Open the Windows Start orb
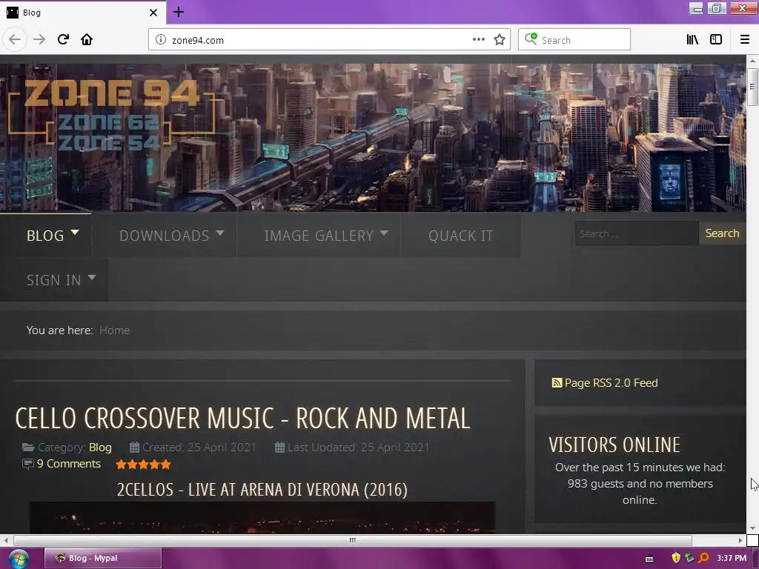This screenshot has width=759, height=569. click(19, 559)
